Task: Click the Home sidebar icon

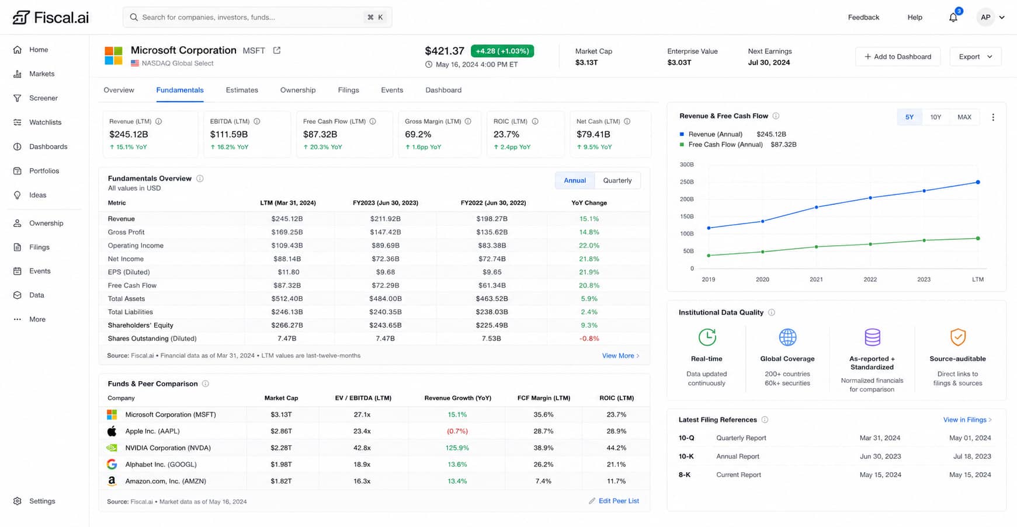Action: tap(18, 50)
